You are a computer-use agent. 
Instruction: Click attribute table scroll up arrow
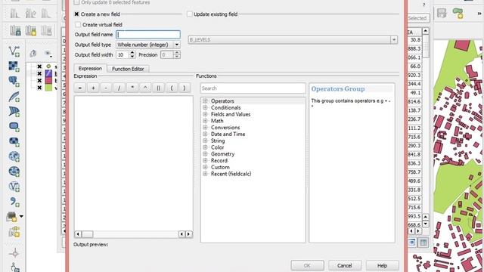tap(425, 31)
